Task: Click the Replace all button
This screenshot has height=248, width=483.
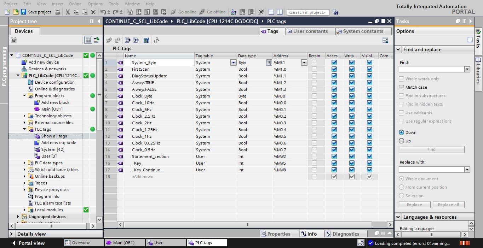Action: point(448,205)
